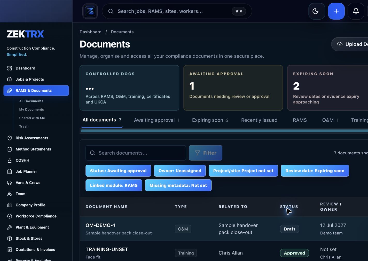Switch to Recently issued tab
Viewport: 368px width, 261px height.
(259, 120)
